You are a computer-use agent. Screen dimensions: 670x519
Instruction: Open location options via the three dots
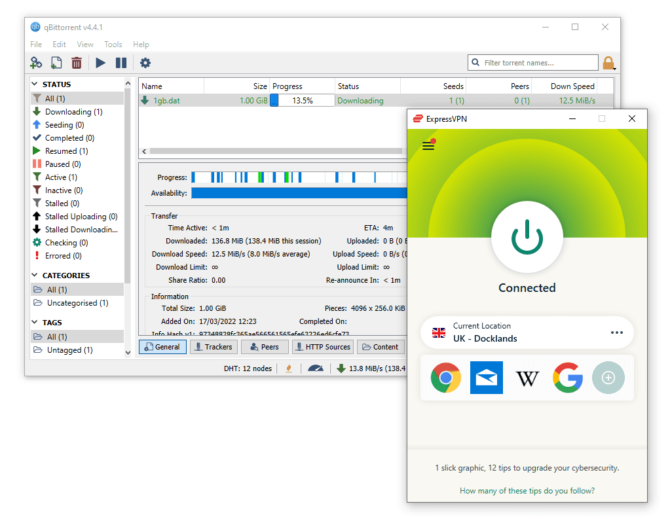pos(616,332)
